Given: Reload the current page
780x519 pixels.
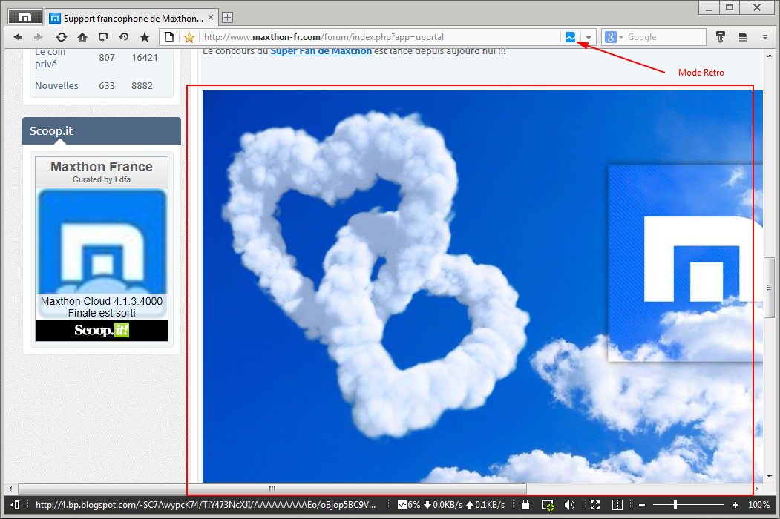Looking at the screenshot, I should point(61,37).
